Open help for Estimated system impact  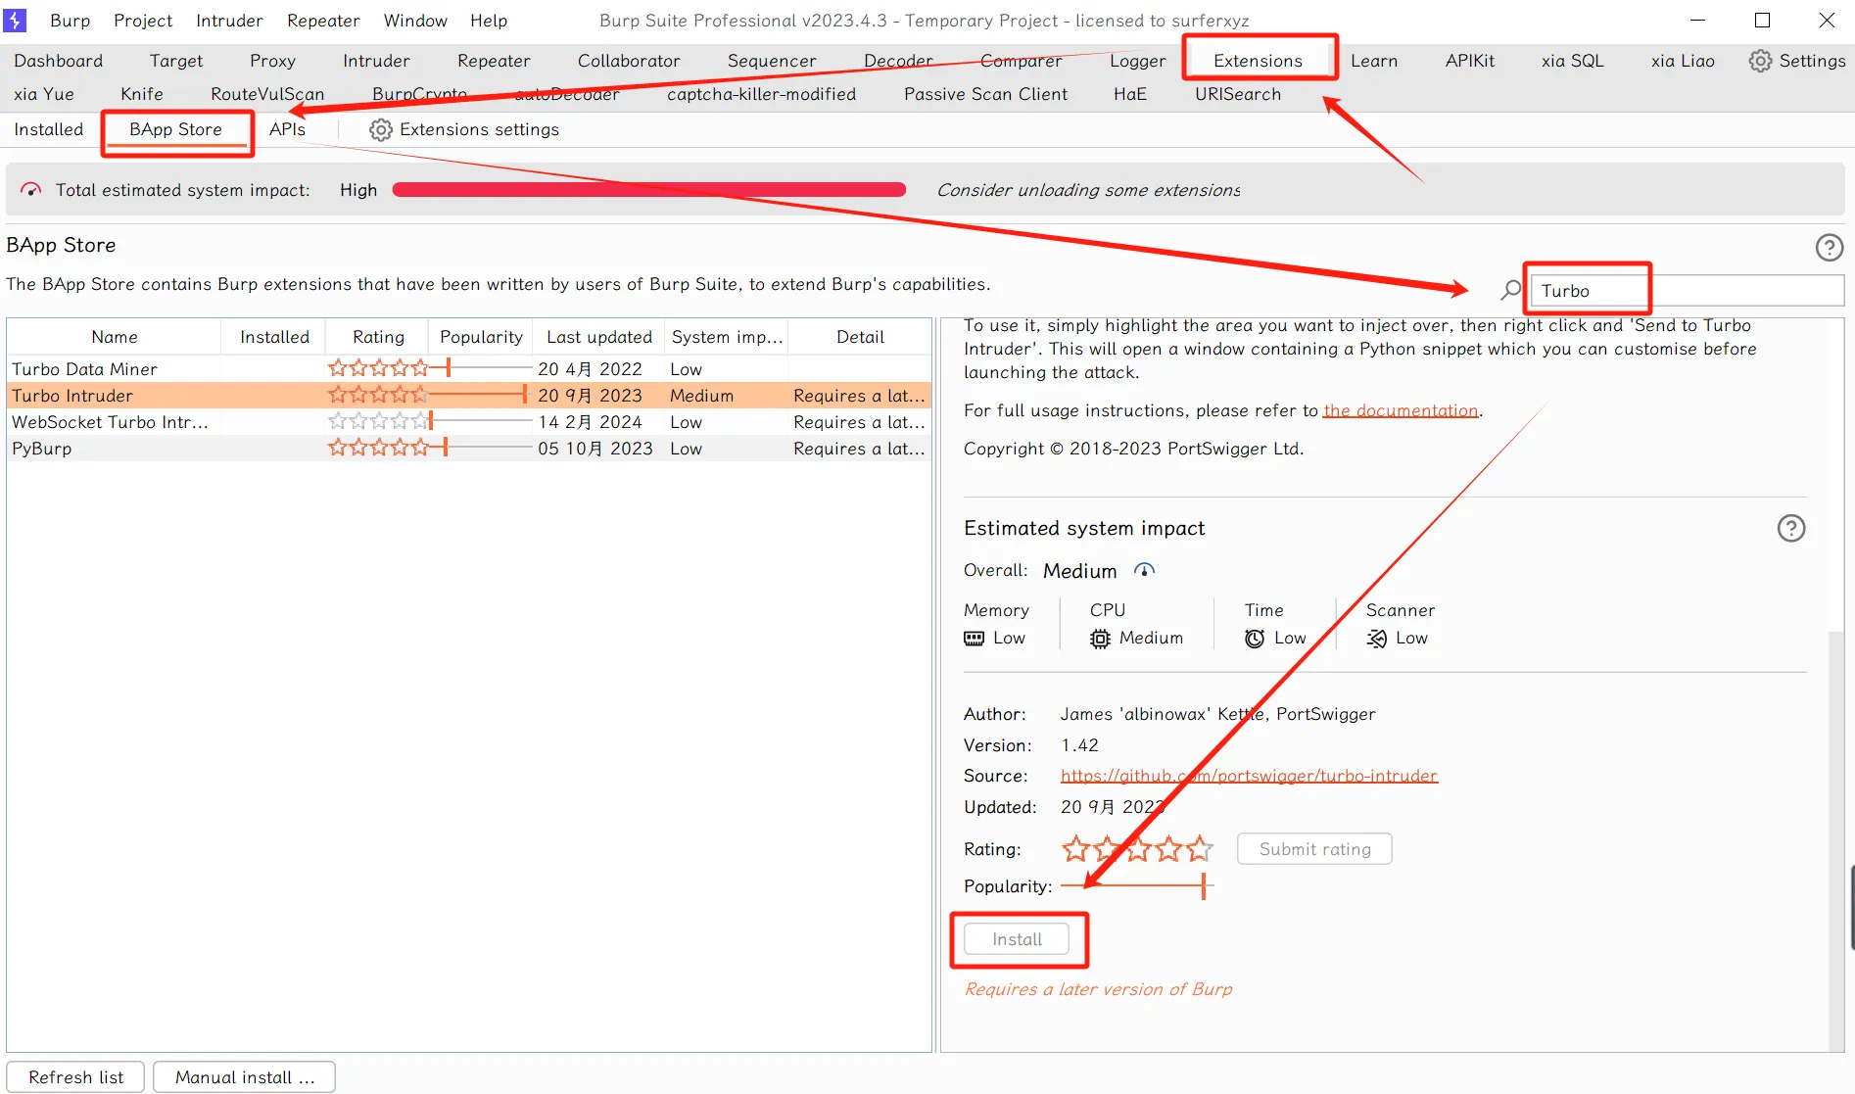tap(1790, 529)
